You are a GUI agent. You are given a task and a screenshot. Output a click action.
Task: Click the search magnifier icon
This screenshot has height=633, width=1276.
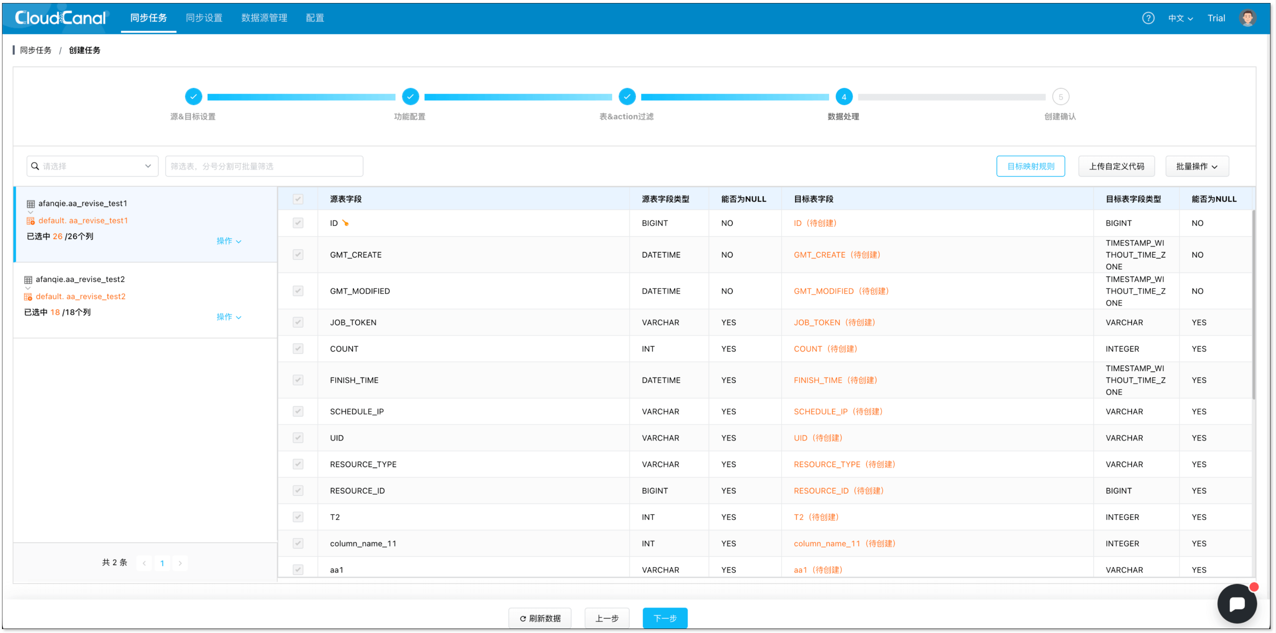pyautogui.click(x=35, y=166)
